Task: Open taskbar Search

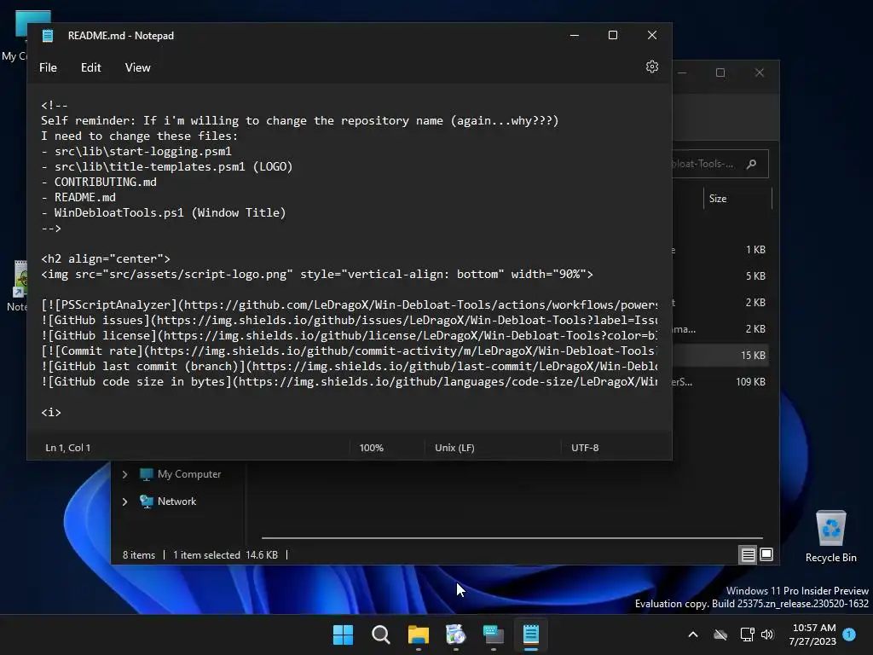Action: click(x=381, y=635)
